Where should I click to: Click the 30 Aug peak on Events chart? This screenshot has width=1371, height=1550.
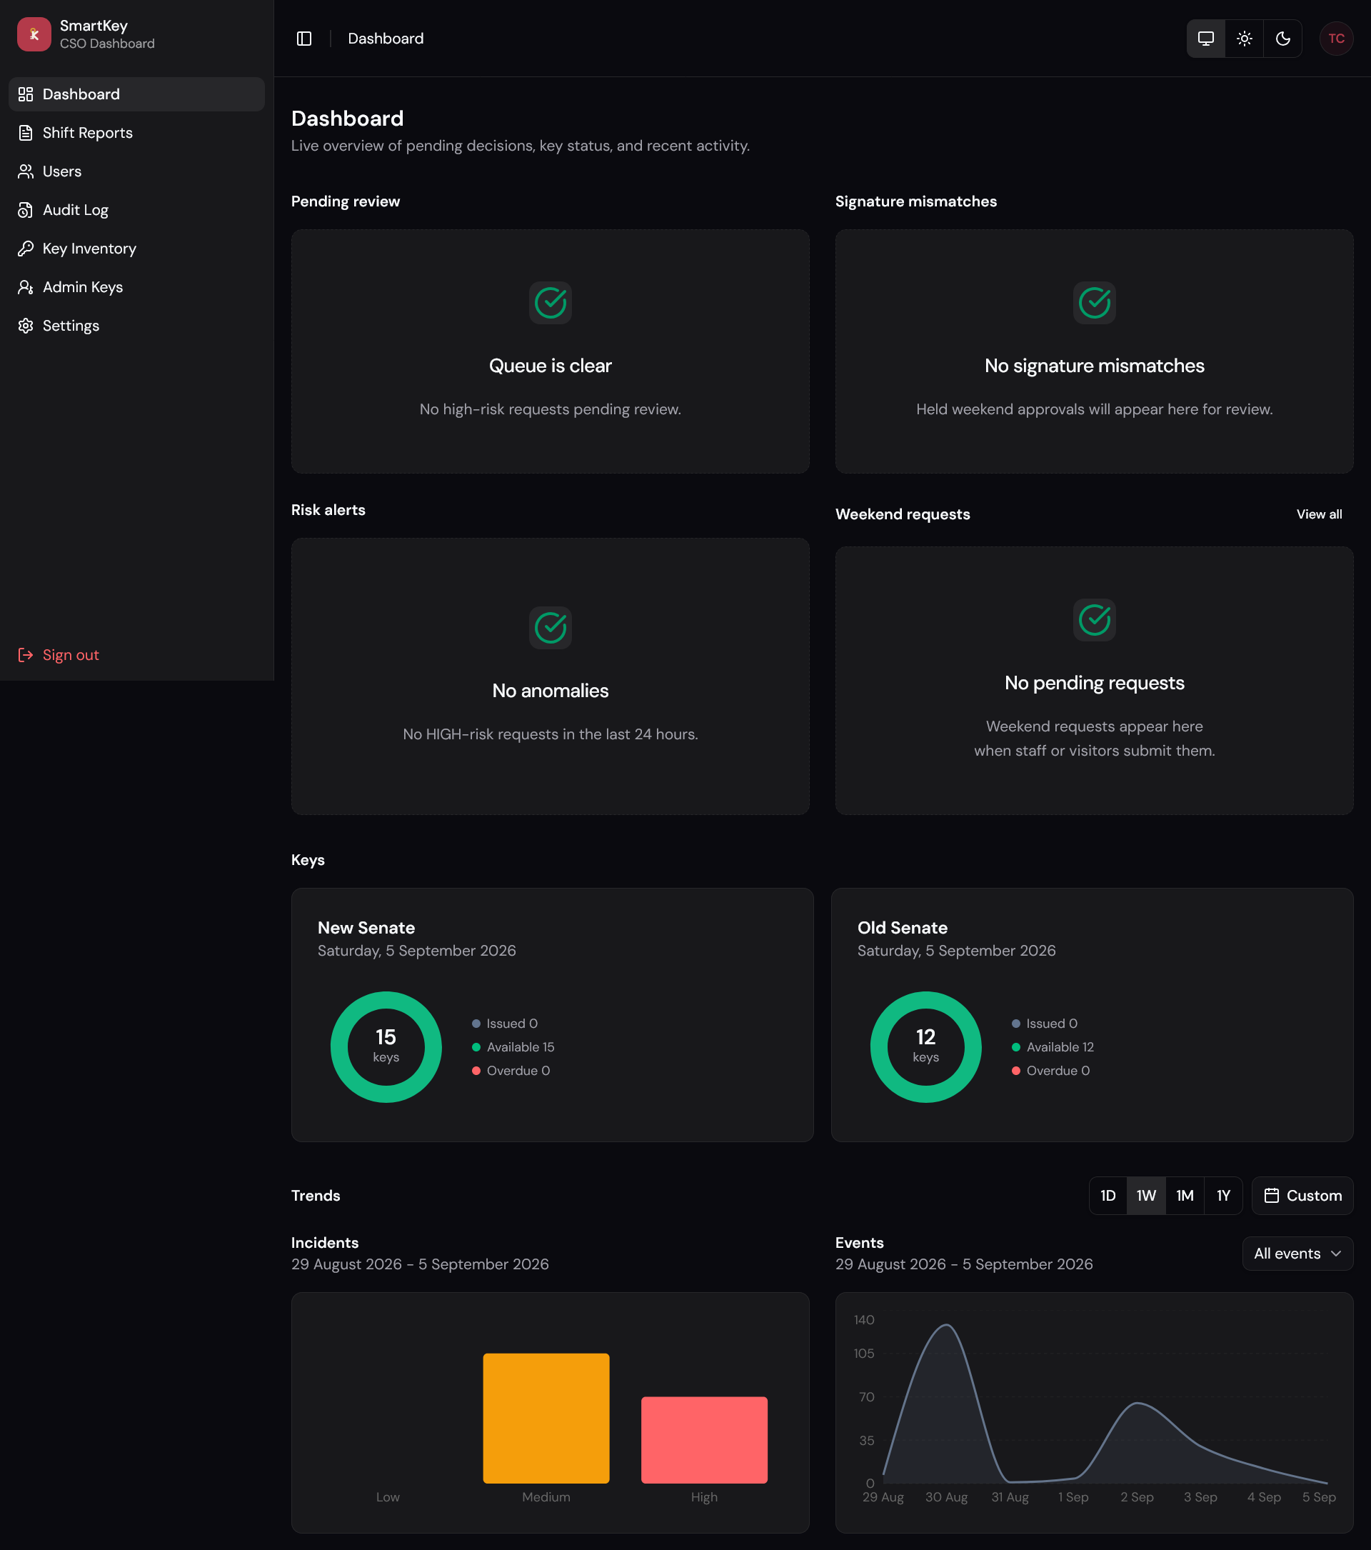click(947, 1326)
